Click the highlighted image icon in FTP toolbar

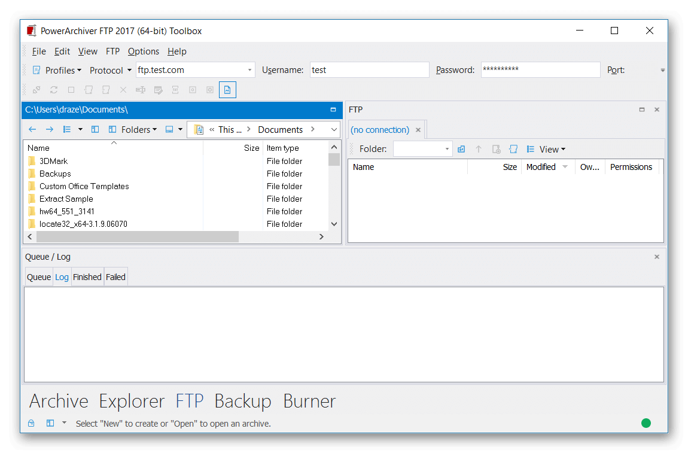(x=227, y=90)
